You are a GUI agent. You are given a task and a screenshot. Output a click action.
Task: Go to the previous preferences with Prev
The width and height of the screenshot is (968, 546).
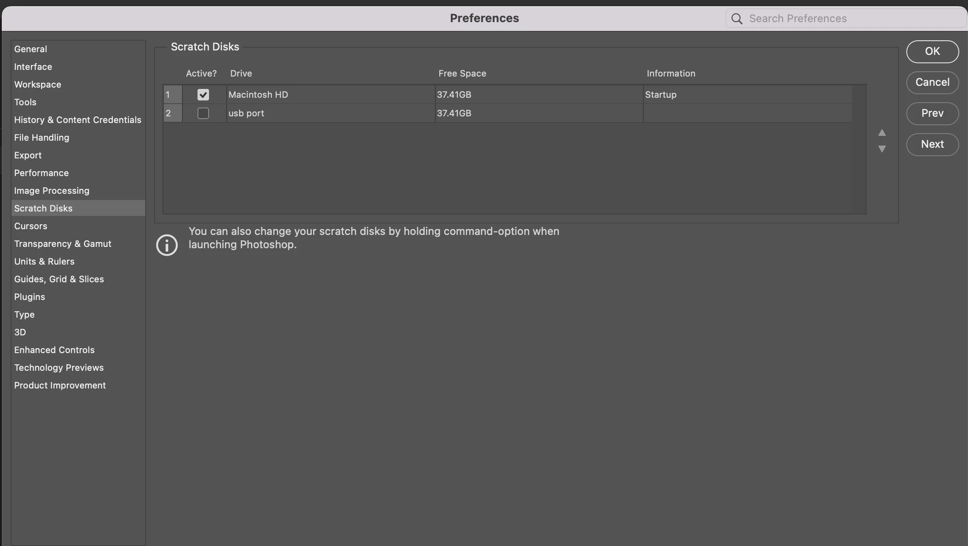[x=932, y=113]
